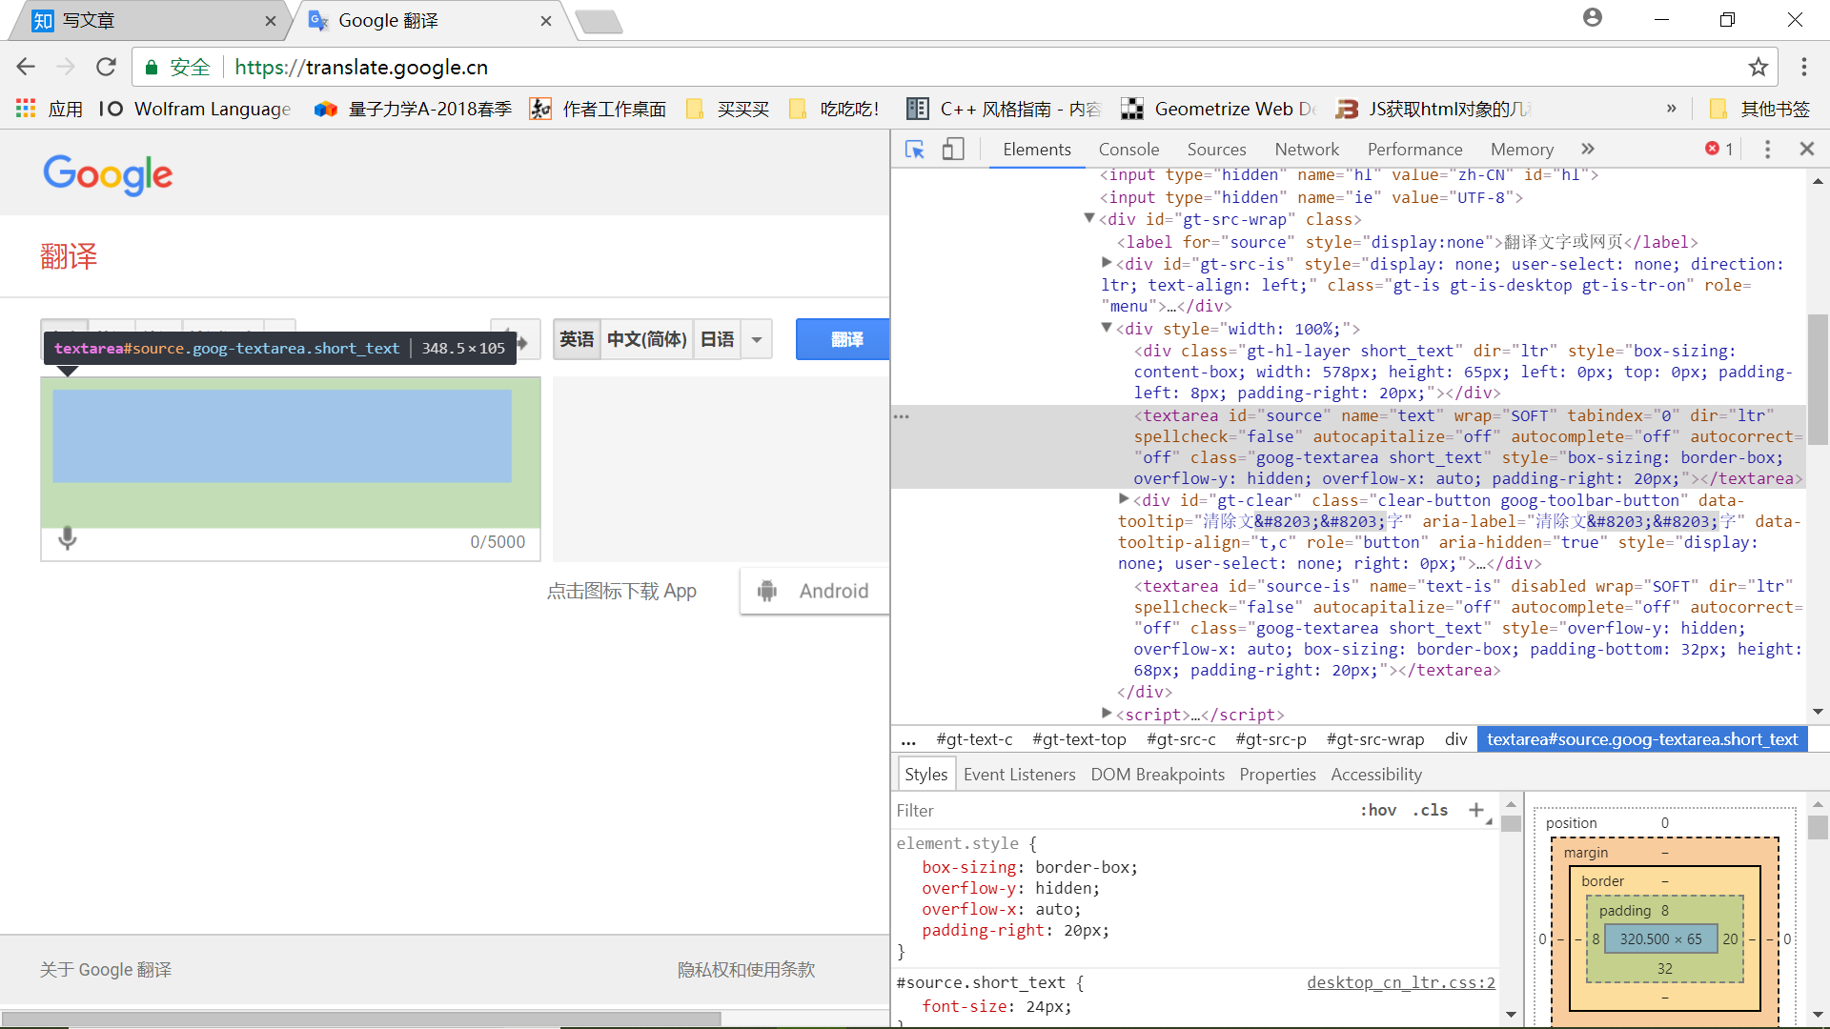Toggle the :hov element state button
Viewport: 1830px width, 1029px height.
pyautogui.click(x=1378, y=810)
